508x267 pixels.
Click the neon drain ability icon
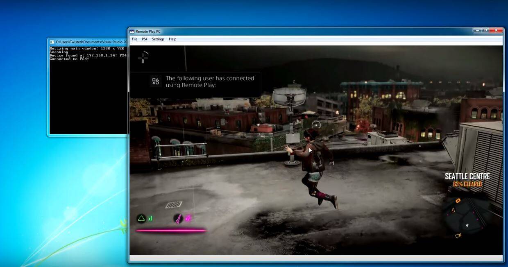[177, 219]
